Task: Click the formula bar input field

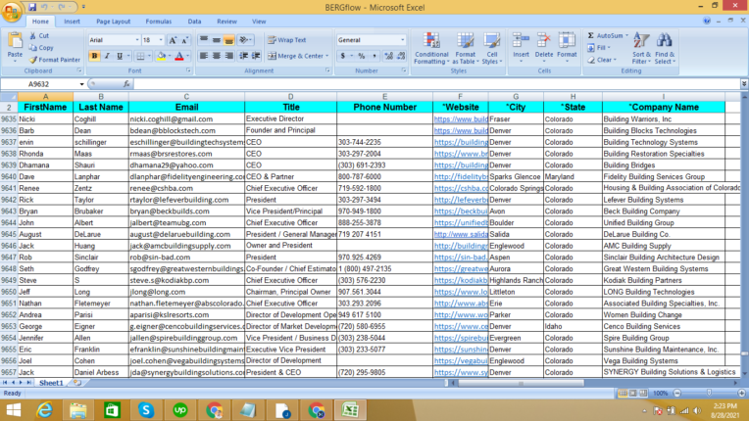Action: [x=437, y=84]
